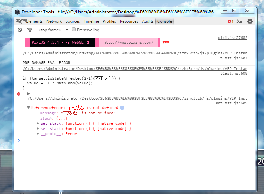Close the Developer Tools window
Screen dimensions: 264x194
[x=247, y=10]
